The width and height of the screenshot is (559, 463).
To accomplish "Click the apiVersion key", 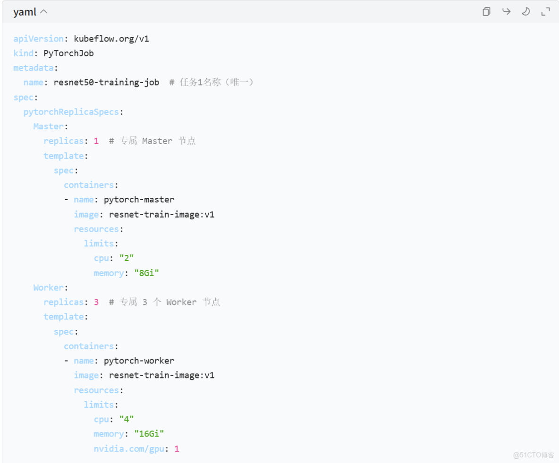I will [x=38, y=39].
